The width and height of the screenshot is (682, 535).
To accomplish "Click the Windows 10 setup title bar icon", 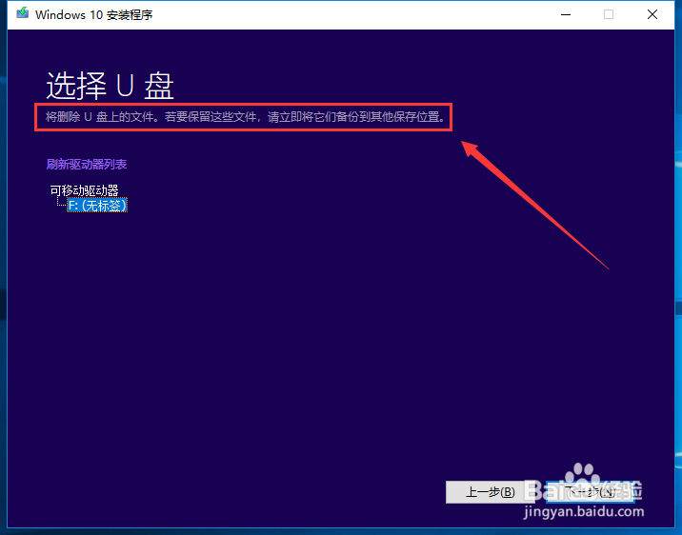I will coord(22,13).
